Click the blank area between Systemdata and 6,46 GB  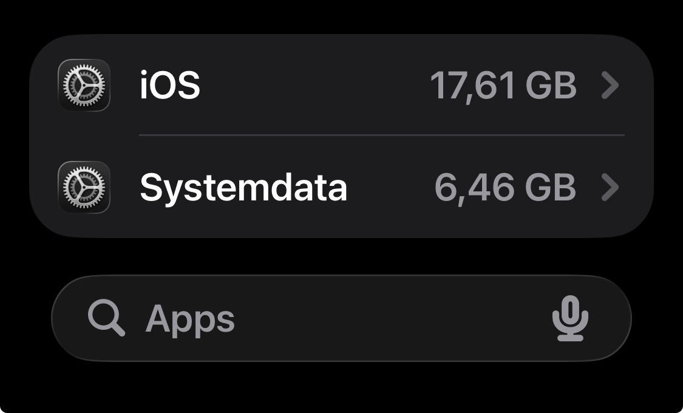(x=391, y=188)
